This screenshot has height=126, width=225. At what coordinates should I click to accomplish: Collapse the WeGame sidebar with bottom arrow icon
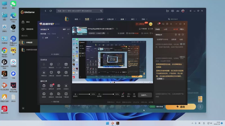pos(23,108)
